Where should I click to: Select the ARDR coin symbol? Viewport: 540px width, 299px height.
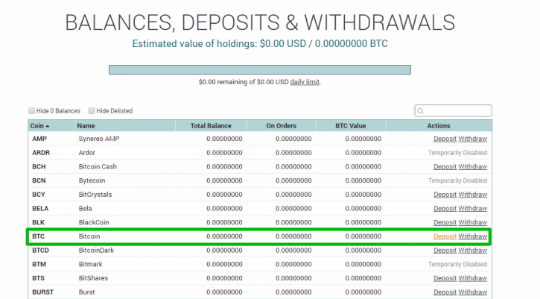tap(41, 153)
